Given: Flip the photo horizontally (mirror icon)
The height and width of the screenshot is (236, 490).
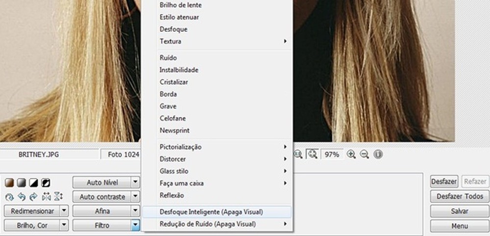Looking at the screenshot, I should (46, 197).
